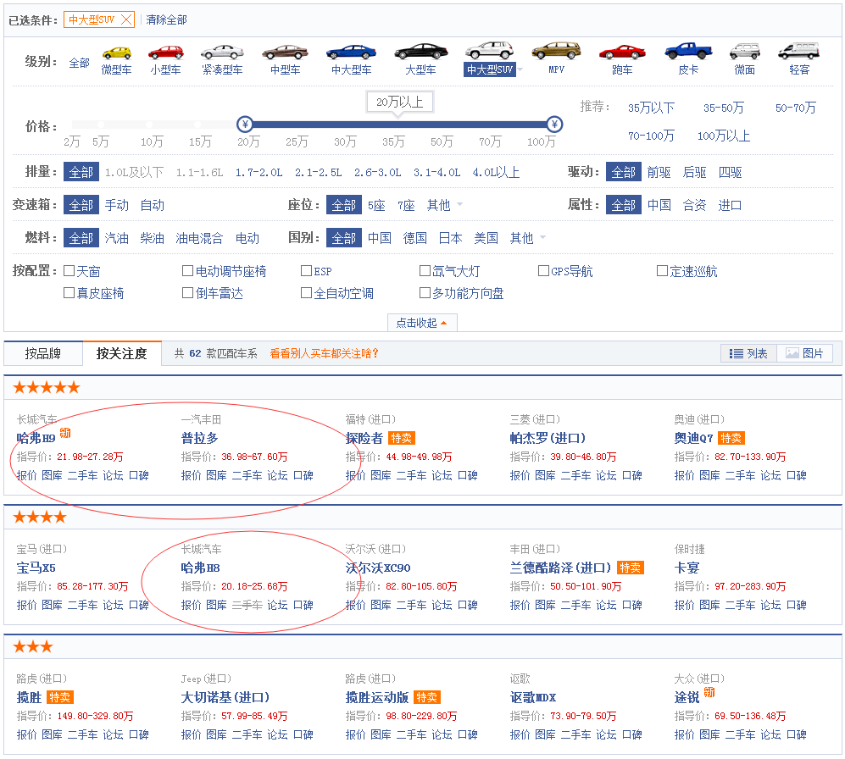This screenshot has width=845, height=759.
Task: Open the 国别 其他 dropdown
Action: tap(542, 237)
